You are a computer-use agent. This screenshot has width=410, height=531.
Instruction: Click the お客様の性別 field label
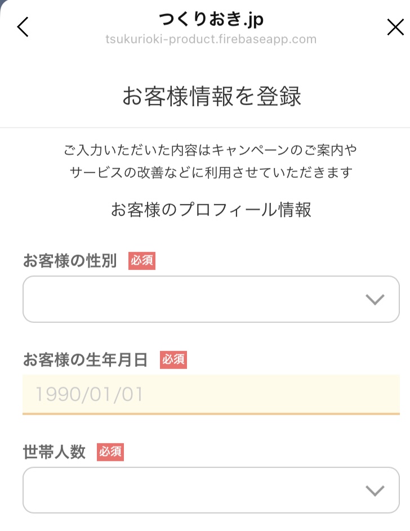tap(70, 261)
